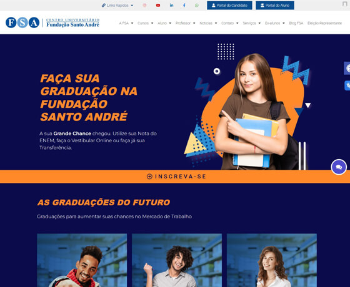Expand the Serviços dropdown
This screenshot has width=350, height=287.
point(251,23)
